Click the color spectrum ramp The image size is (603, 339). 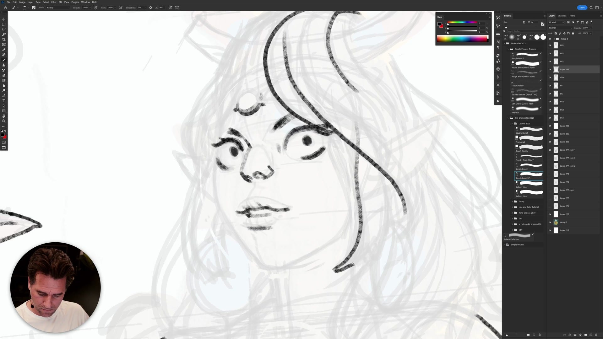tap(462, 39)
